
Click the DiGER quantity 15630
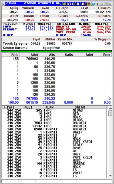tap(86, 35)
